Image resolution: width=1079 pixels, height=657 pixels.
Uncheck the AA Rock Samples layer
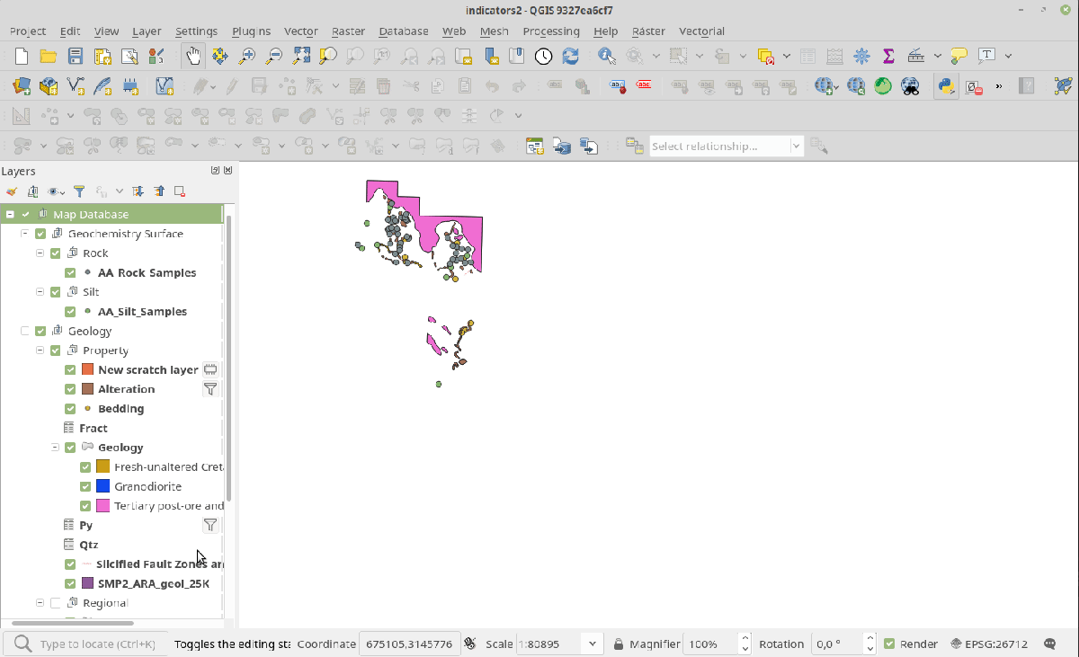pyautogui.click(x=70, y=273)
